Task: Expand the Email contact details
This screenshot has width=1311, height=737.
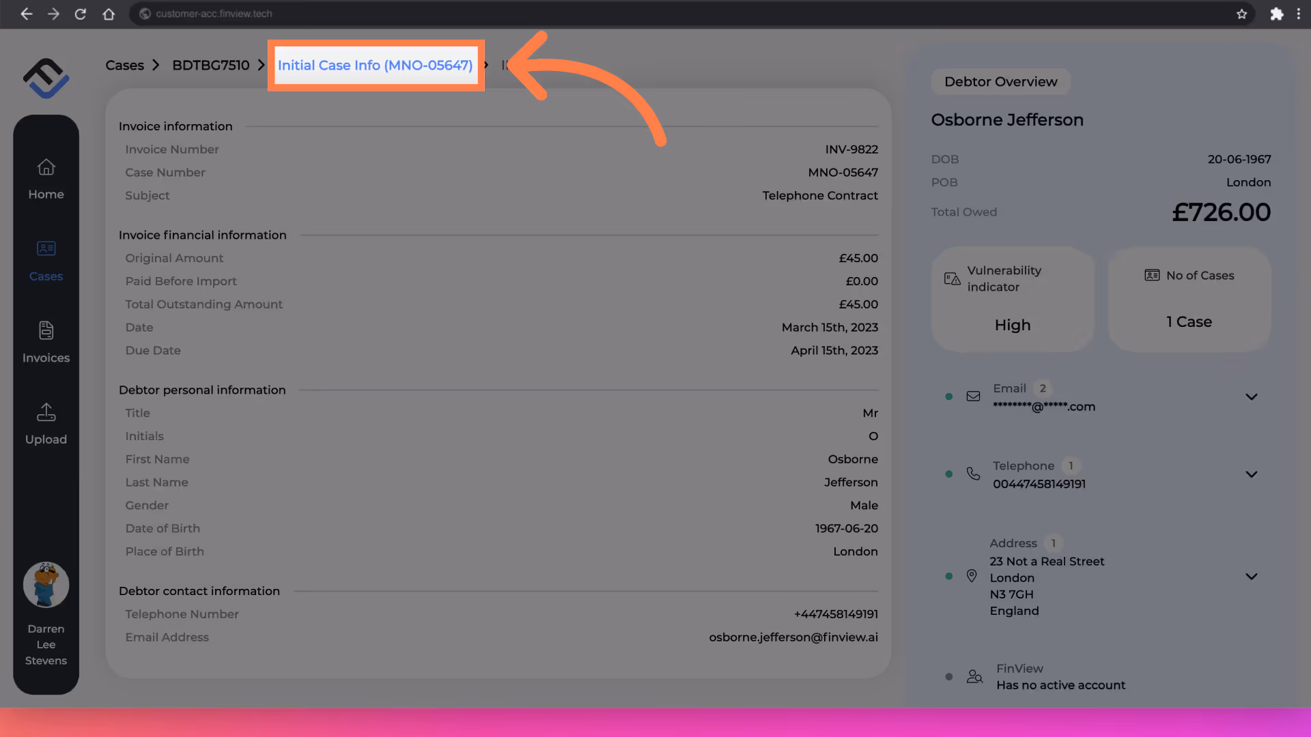Action: 1251,397
